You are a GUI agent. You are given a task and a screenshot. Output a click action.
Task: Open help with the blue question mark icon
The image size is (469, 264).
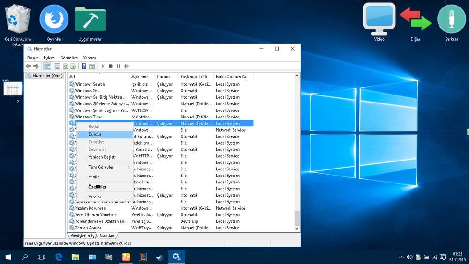[84, 66]
